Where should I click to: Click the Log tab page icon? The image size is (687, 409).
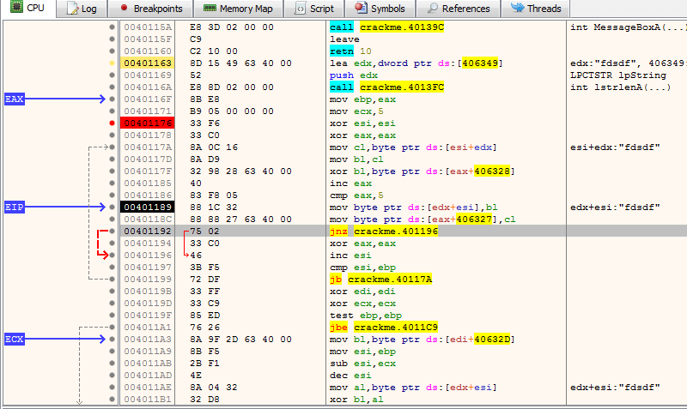[70, 9]
